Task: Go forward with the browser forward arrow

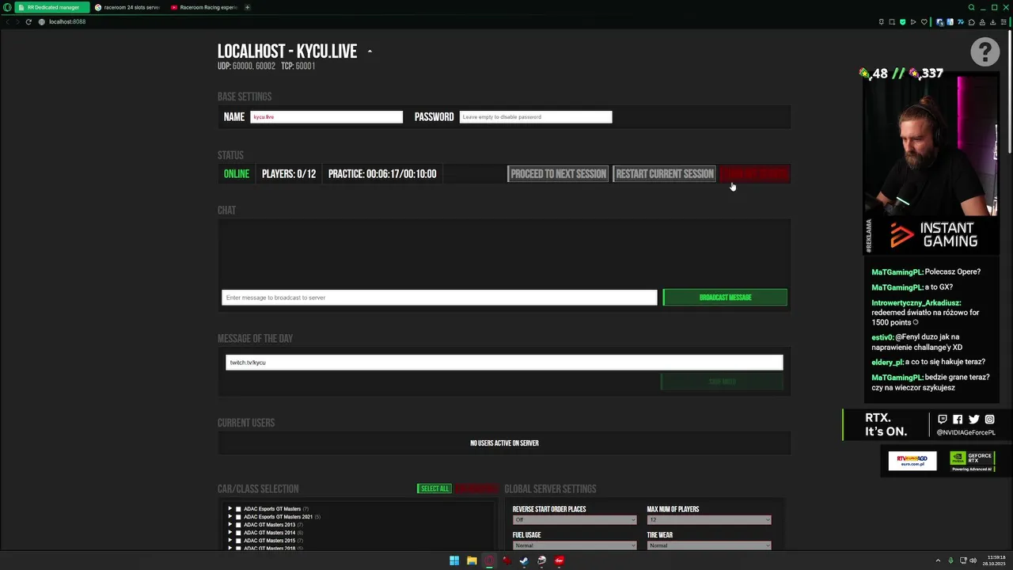Action: [x=18, y=21]
